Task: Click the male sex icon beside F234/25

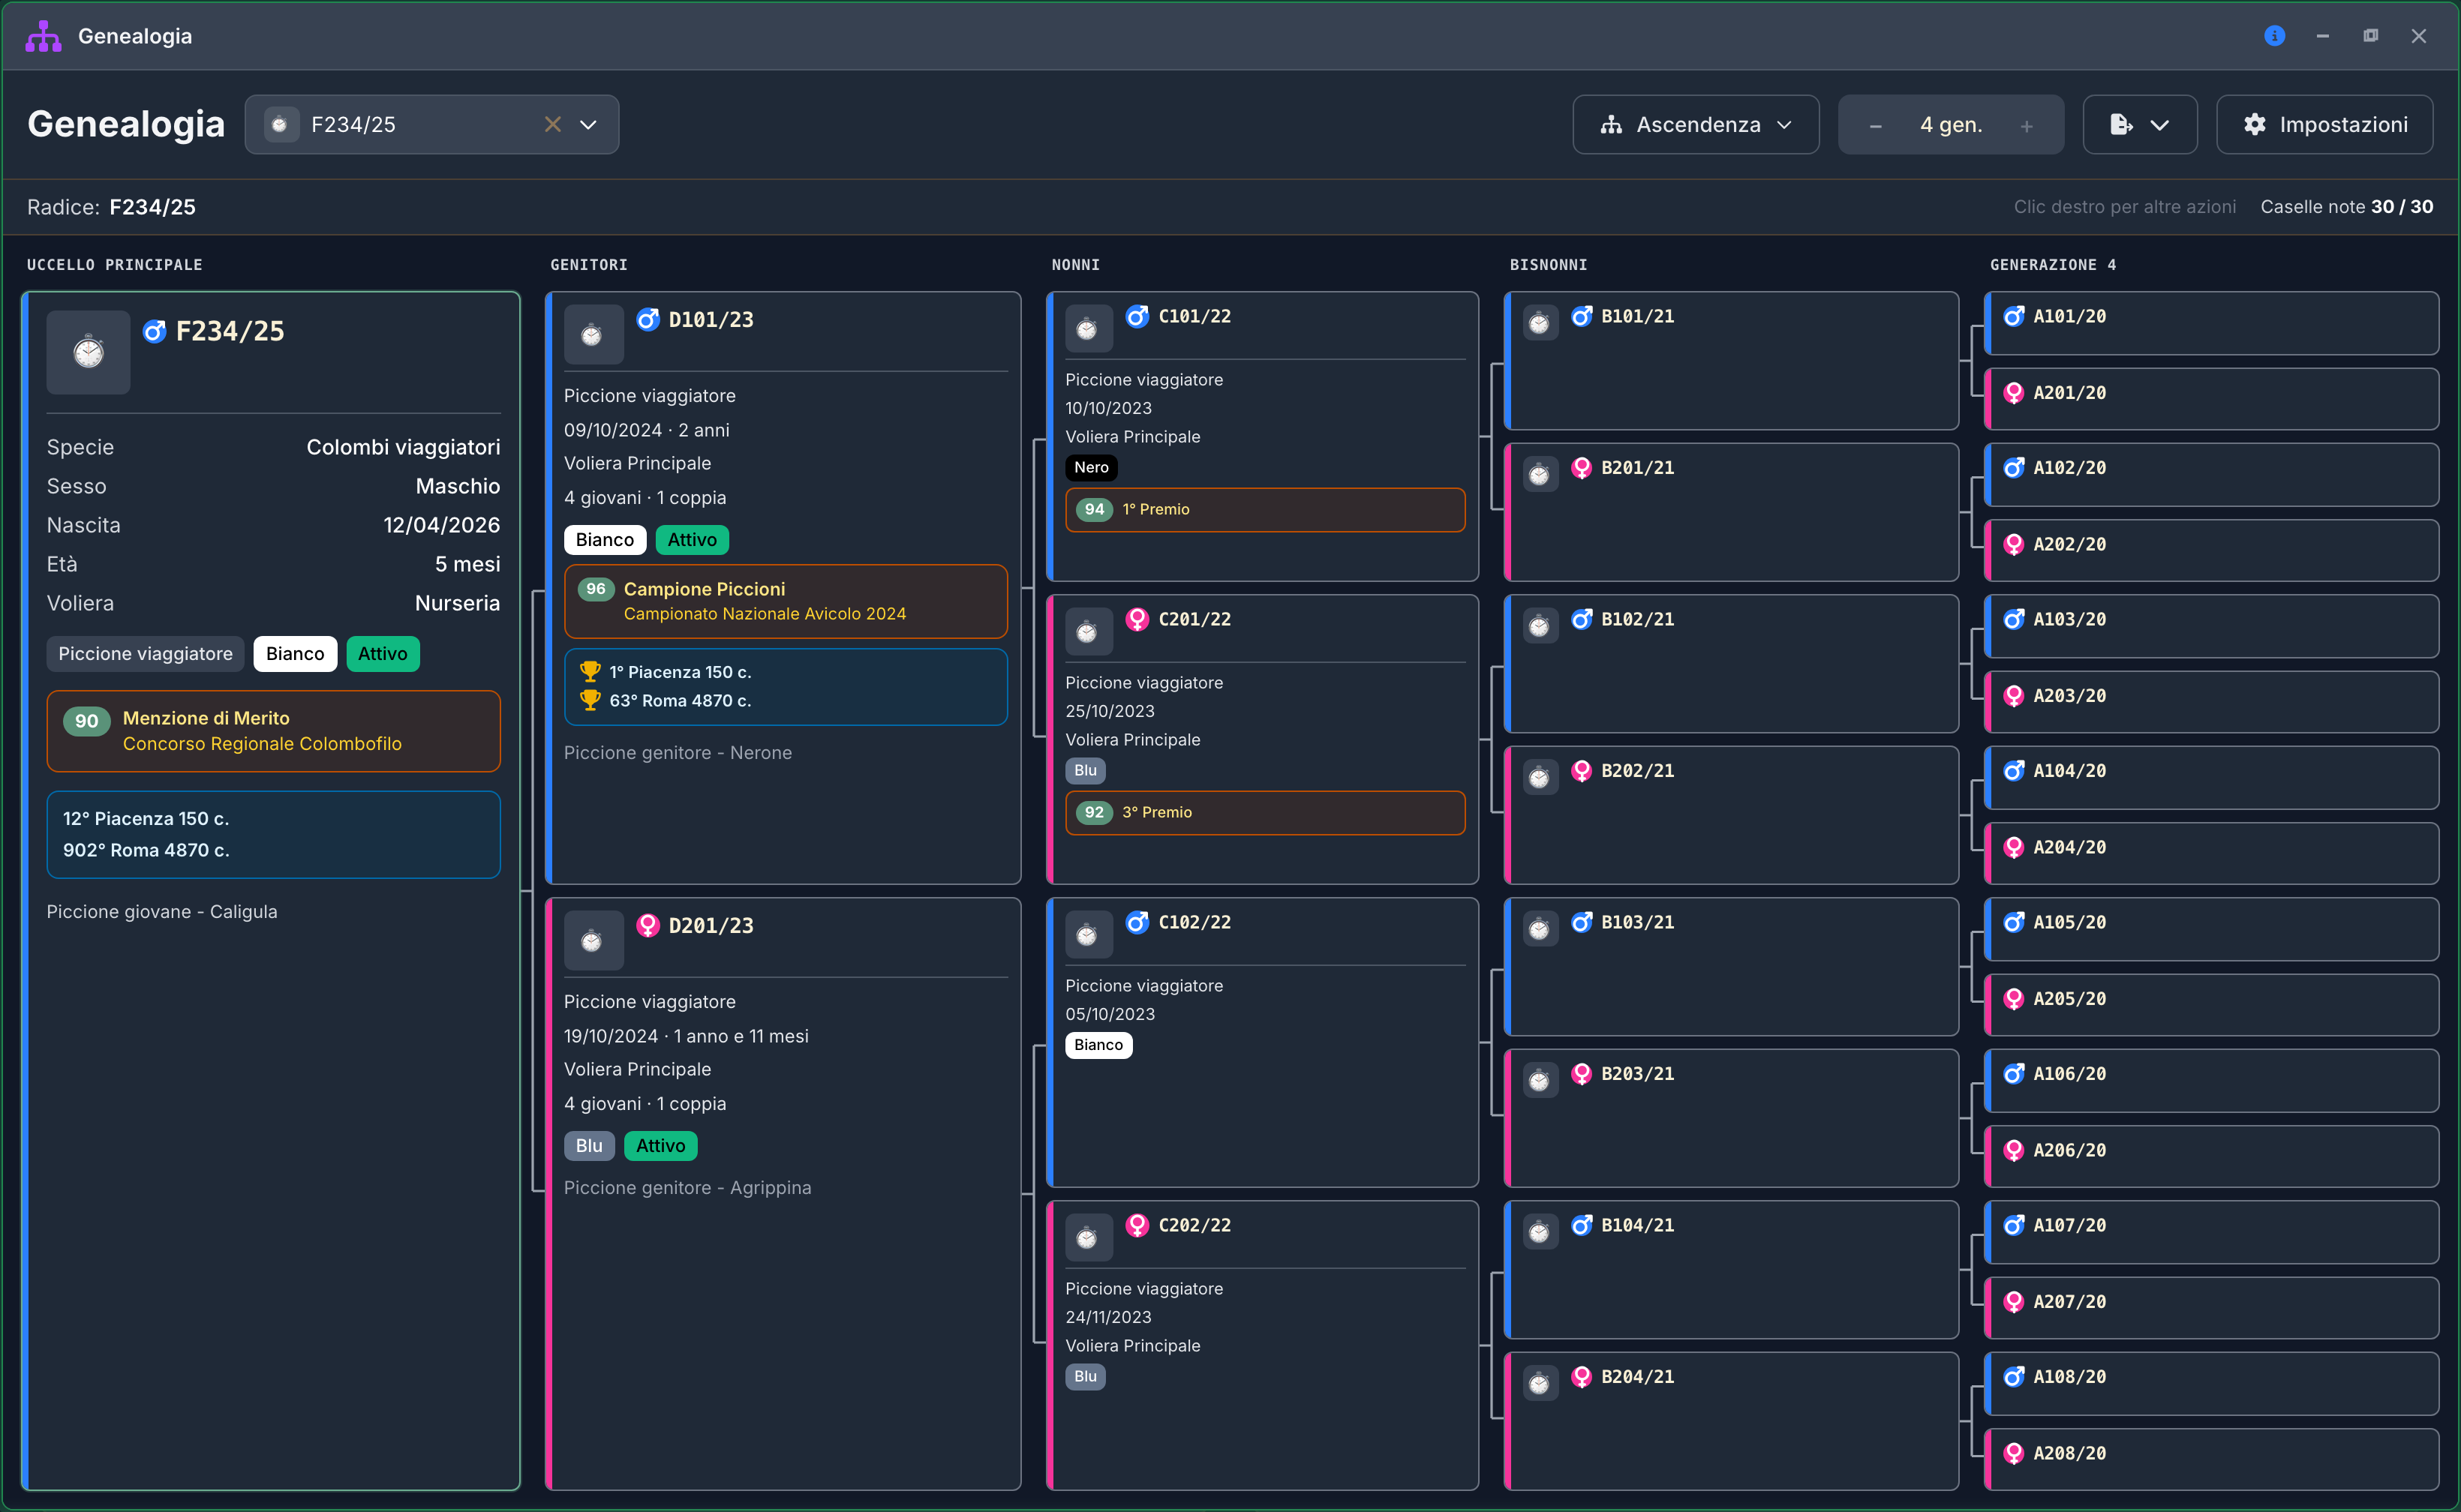Action: (154, 331)
